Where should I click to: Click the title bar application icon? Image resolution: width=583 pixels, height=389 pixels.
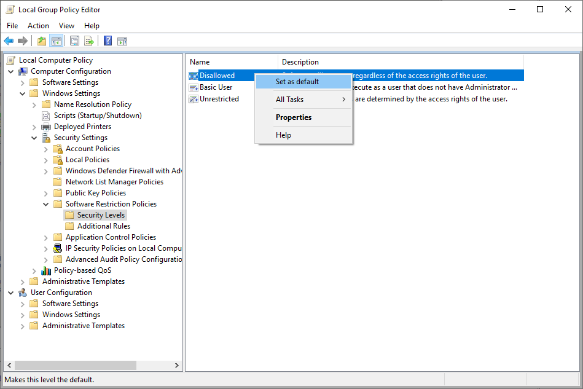10,10
